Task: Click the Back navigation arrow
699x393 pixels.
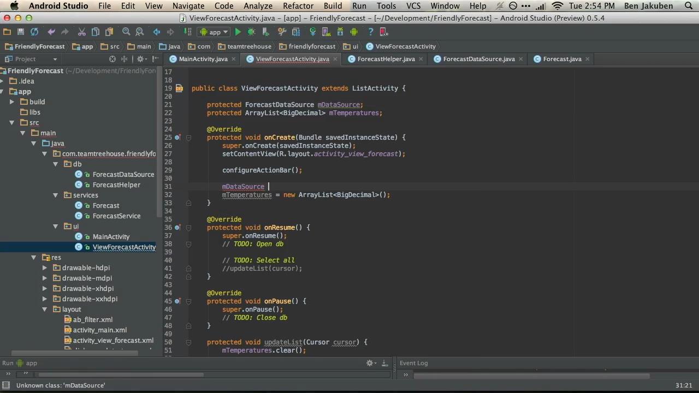Action: (x=157, y=32)
